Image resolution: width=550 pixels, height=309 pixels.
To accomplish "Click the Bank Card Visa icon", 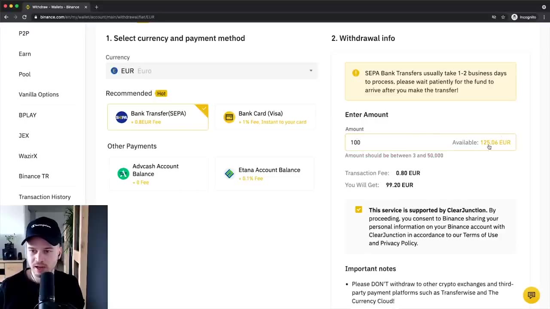I will [x=229, y=117].
